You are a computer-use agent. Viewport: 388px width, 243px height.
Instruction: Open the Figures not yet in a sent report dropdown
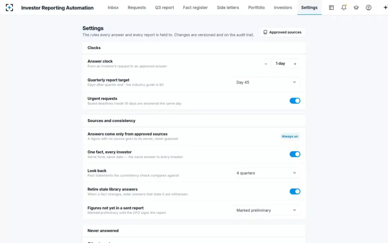(x=266, y=210)
